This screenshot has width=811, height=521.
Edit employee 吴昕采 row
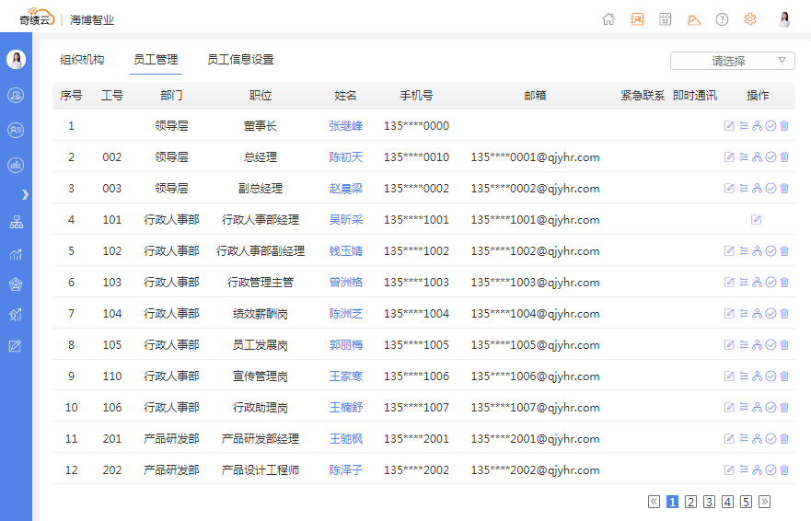[x=756, y=220]
